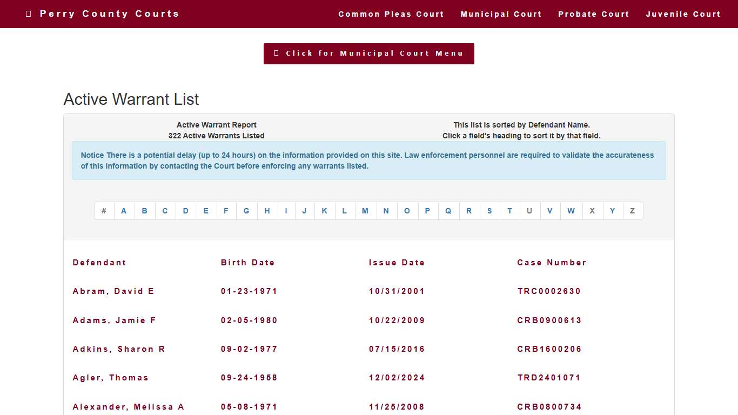Image resolution: width=738 pixels, height=415 pixels.
Task: Open the Municipal Court nav item
Action: (501, 14)
